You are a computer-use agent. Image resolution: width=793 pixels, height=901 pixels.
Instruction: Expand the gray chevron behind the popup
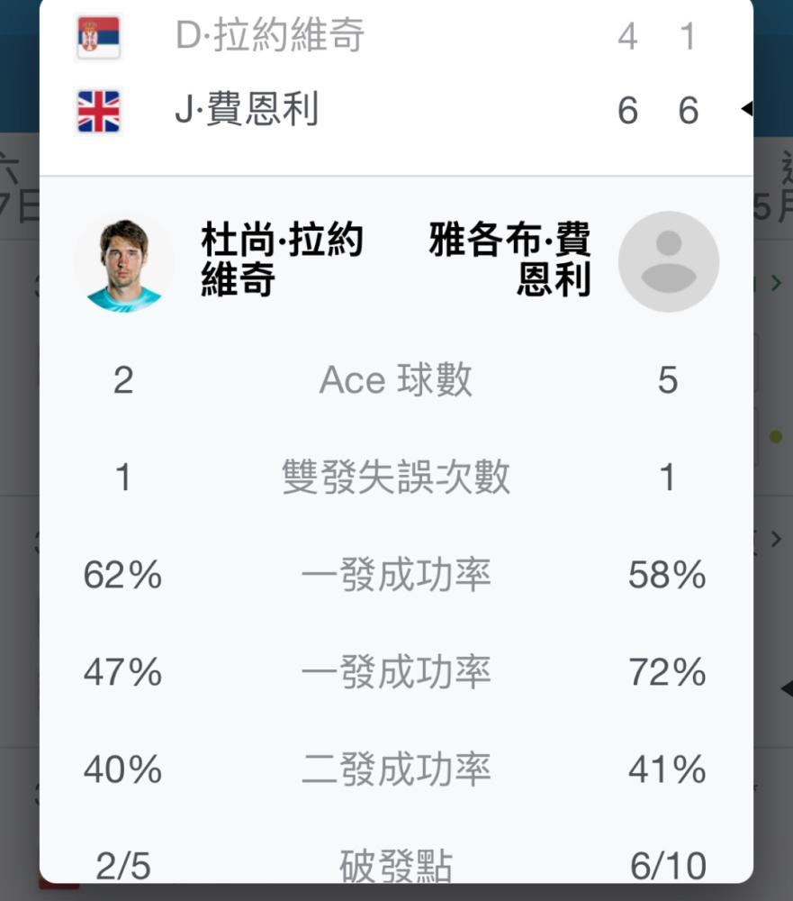776,539
